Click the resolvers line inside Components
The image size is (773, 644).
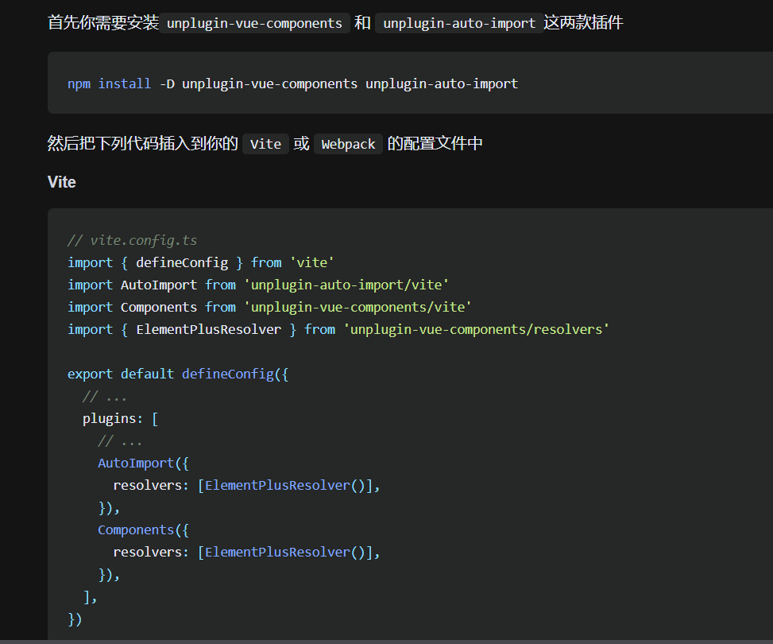tap(246, 552)
